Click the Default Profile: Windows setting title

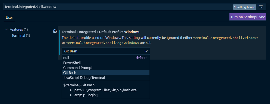tap(101, 32)
